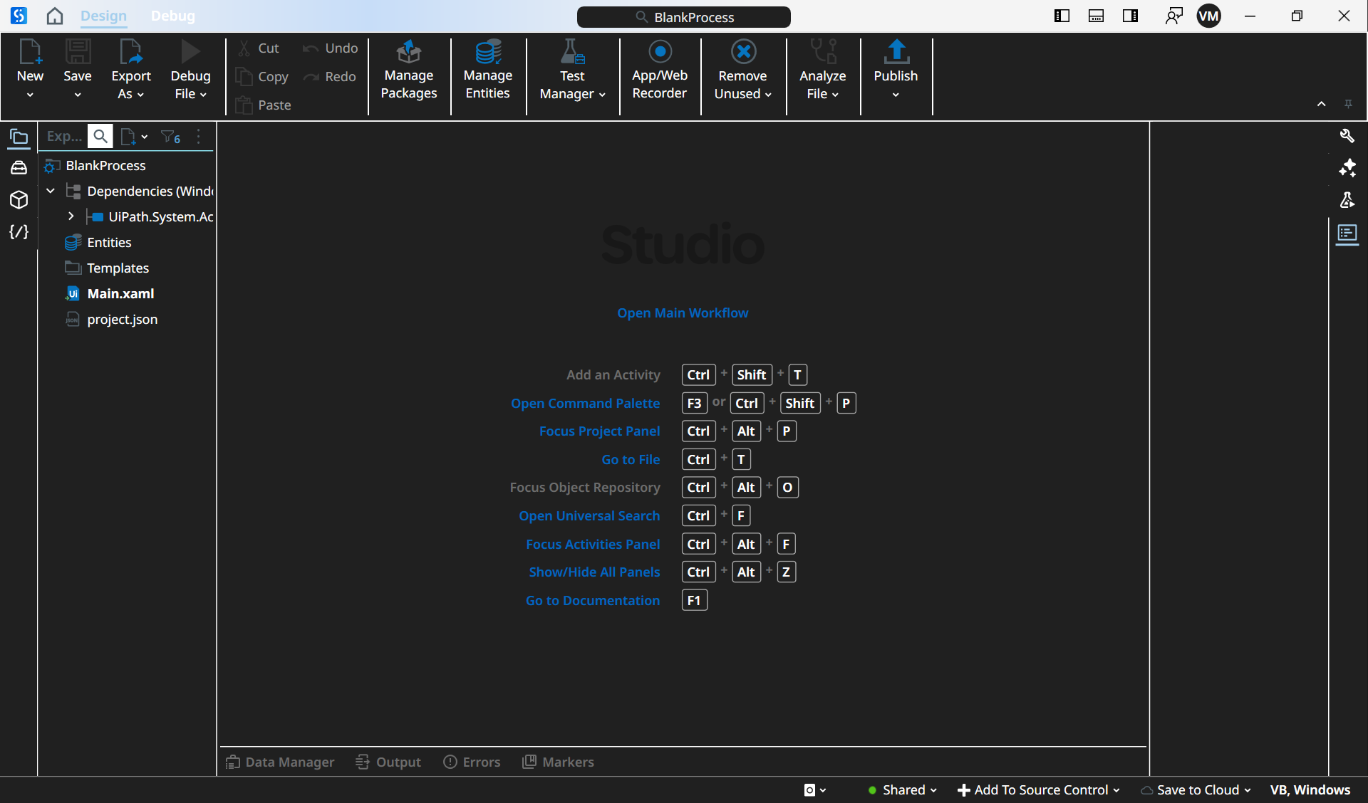This screenshot has width=1368, height=803.
Task: Switch to the Debug tab
Action: 172,16
